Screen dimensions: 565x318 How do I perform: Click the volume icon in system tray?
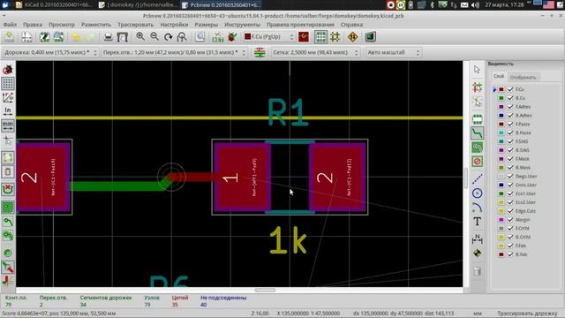pos(476,4)
